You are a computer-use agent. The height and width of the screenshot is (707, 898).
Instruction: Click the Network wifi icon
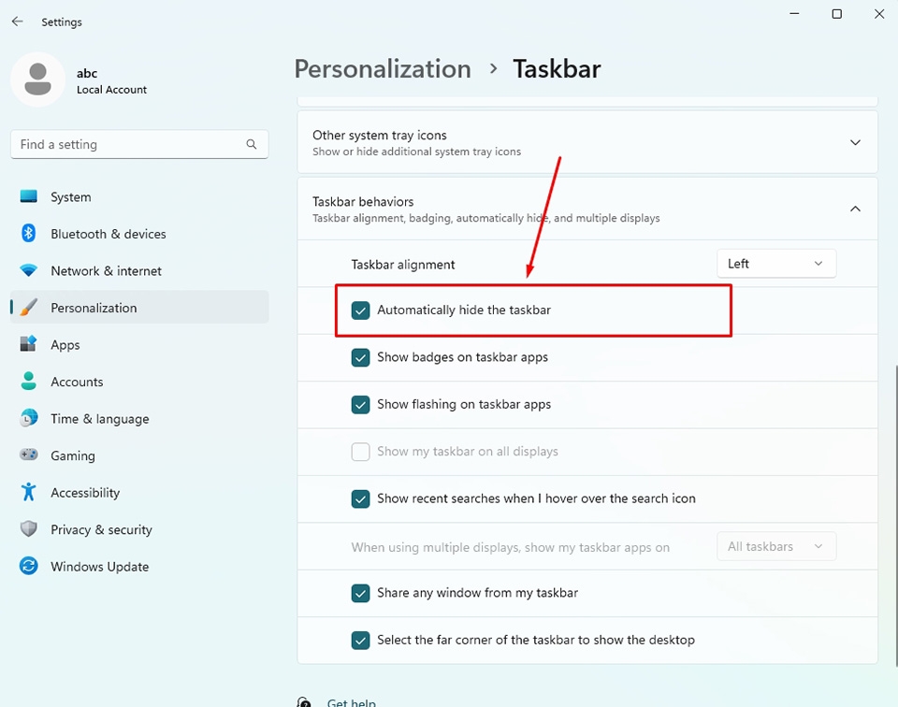coord(29,270)
